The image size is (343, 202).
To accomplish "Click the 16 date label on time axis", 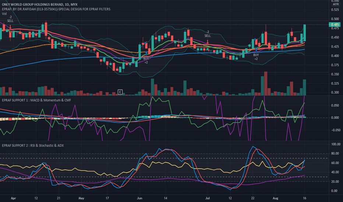I will (x=304, y=198).
